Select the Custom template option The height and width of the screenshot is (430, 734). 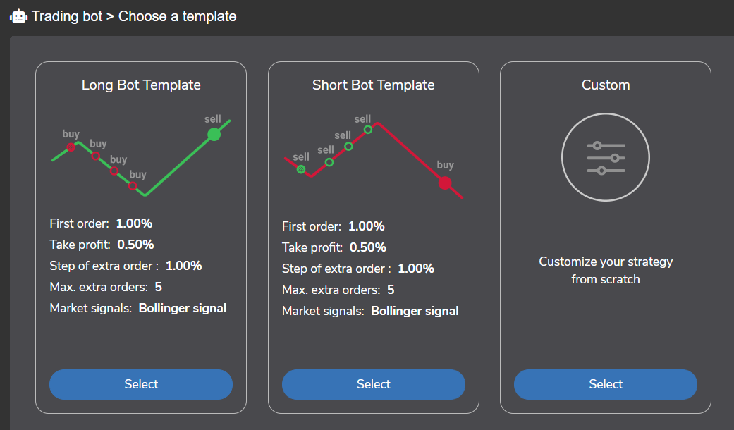pyautogui.click(x=605, y=384)
